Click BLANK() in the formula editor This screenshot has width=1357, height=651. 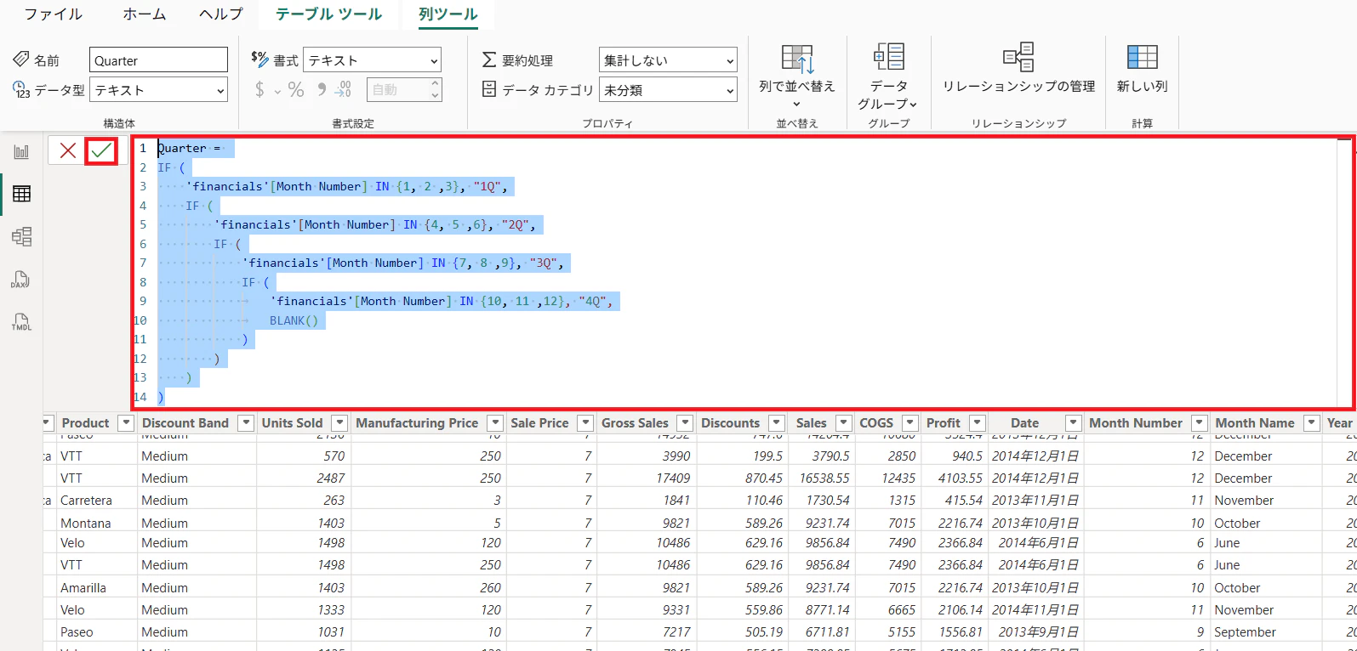[x=294, y=320]
